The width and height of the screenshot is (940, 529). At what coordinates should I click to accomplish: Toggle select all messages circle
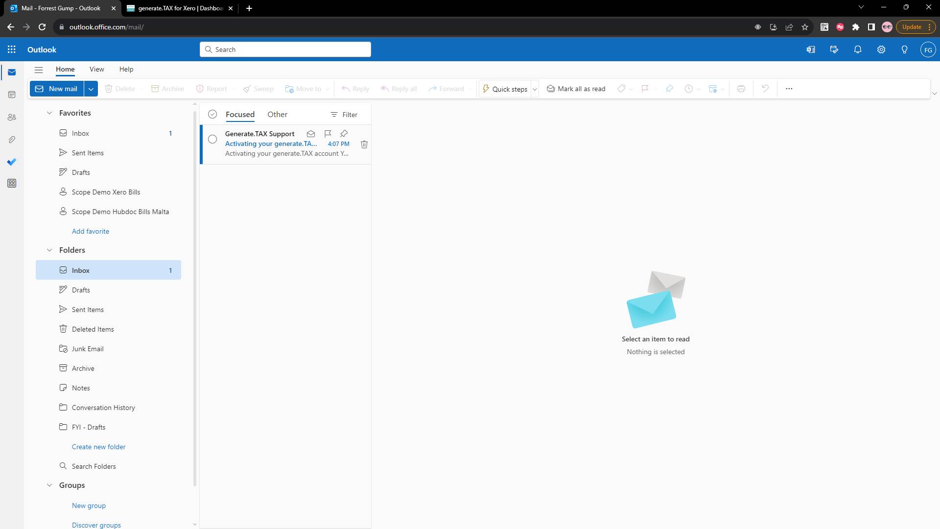point(212,114)
